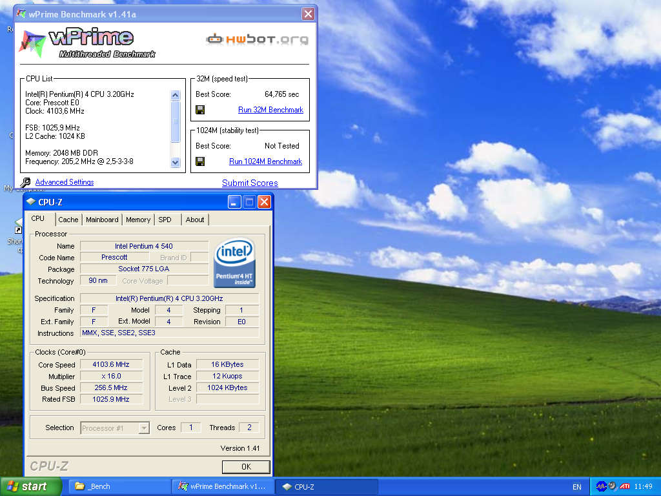The height and width of the screenshot is (496, 661).
Task: Click the wPrime title bar icon
Action: tap(21, 14)
